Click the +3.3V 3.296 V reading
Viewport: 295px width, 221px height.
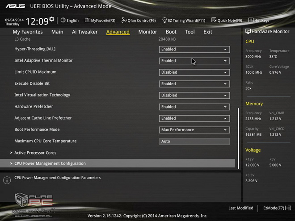(x=251, y=181)
